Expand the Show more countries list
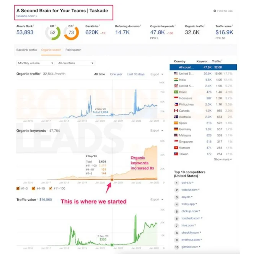The width and height of the screenshot is (254, 254). click(x=223, y=159)
